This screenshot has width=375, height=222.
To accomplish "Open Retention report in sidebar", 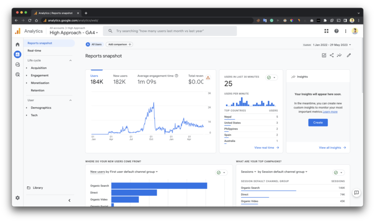I will (x=37, y=90).
